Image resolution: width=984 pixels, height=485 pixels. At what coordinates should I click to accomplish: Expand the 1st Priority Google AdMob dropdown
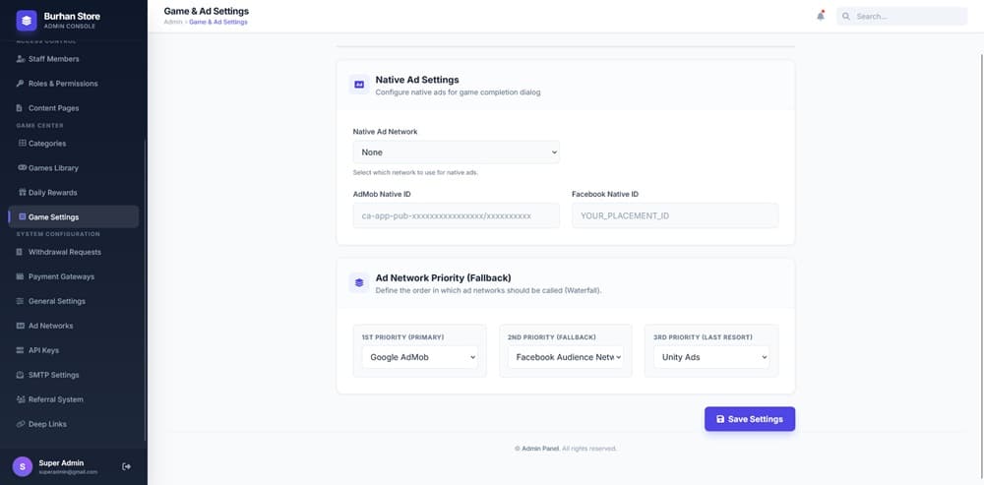[x=419, y=357]
